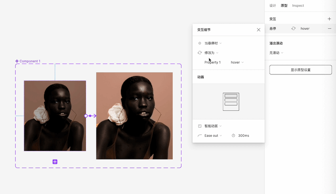Open the 无滚动 overflow dropdown
This screenshot has width=336, height=194.
pos(276,53)
